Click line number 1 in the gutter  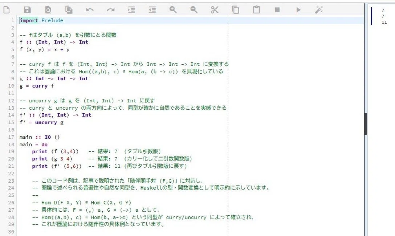click(x=13, y=20)
